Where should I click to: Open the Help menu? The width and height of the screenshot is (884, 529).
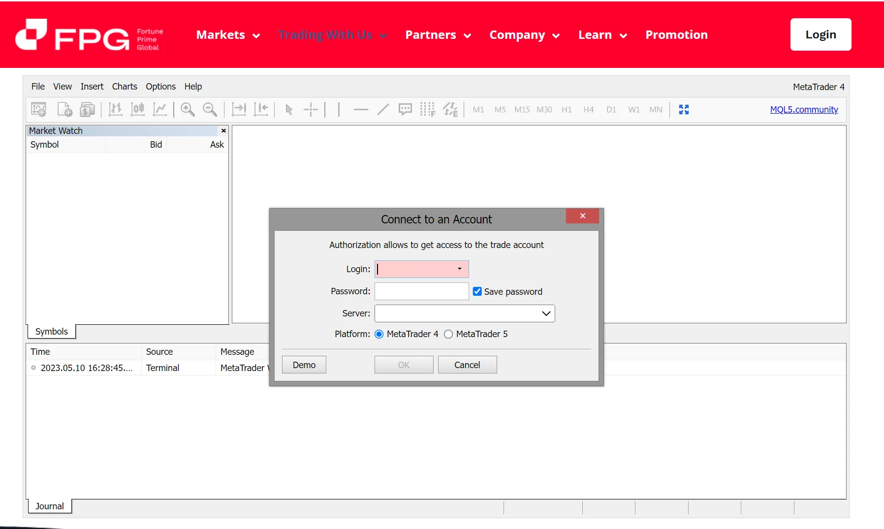click(x=193, y=87)
